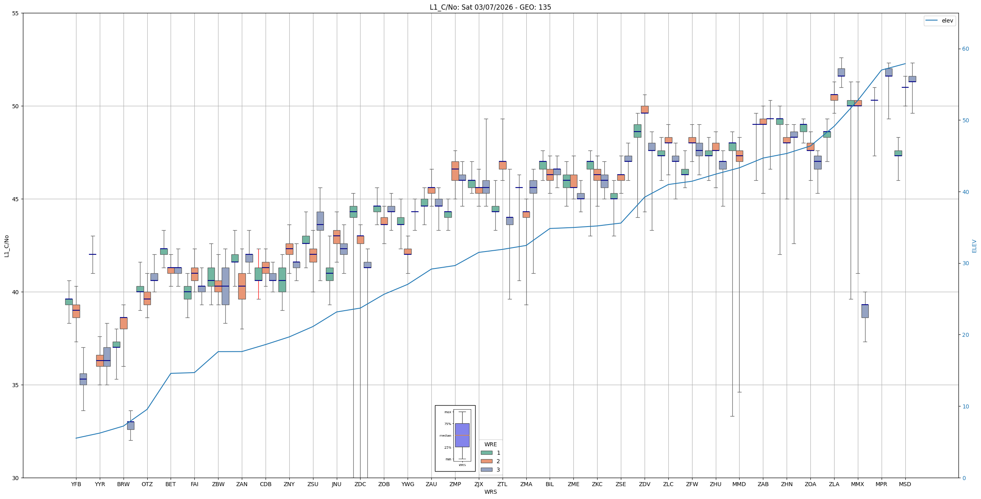Click the red-whiskered CDB box plot
Image resolution: width=981 pixels, height=499 pixels.
[x=258, y=274]
